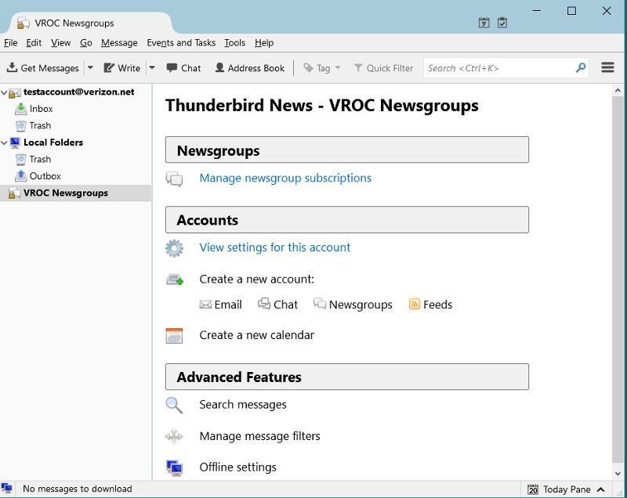Open the Edit menu

pos(34,43)
